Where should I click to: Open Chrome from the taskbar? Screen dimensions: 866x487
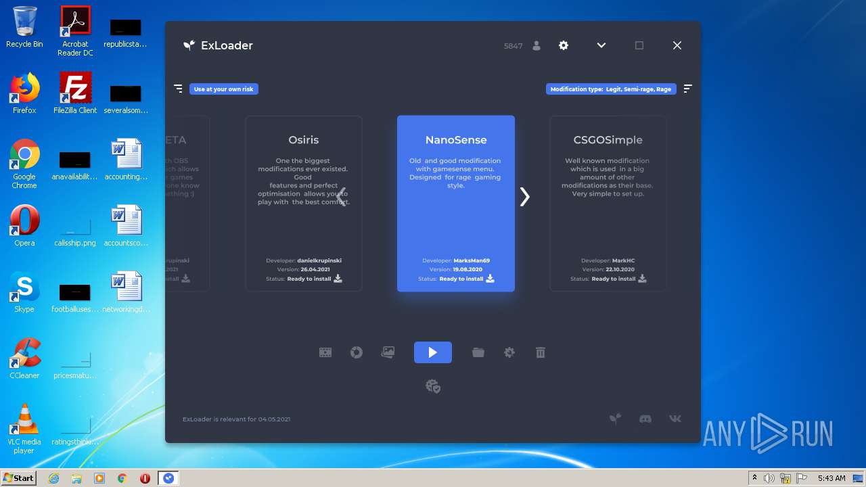pos(122,478)
